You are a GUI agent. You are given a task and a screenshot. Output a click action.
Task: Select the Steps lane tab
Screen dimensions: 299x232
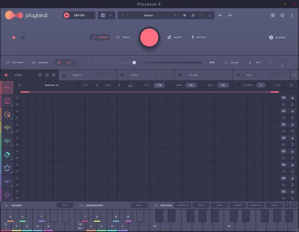coord(29,75)
